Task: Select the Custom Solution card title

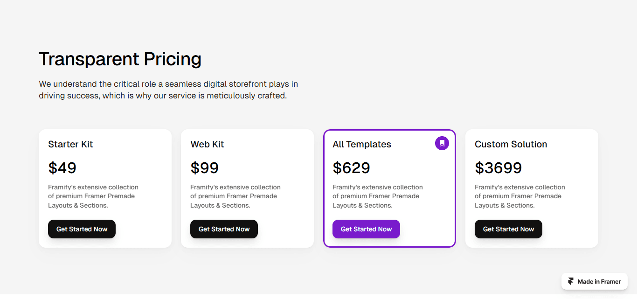Action: 511,144
